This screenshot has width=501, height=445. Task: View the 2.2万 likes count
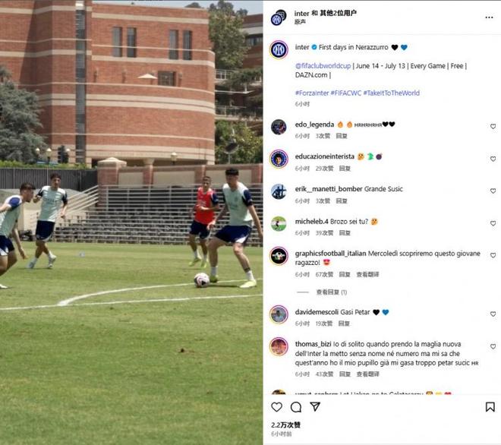pos(285,424)
